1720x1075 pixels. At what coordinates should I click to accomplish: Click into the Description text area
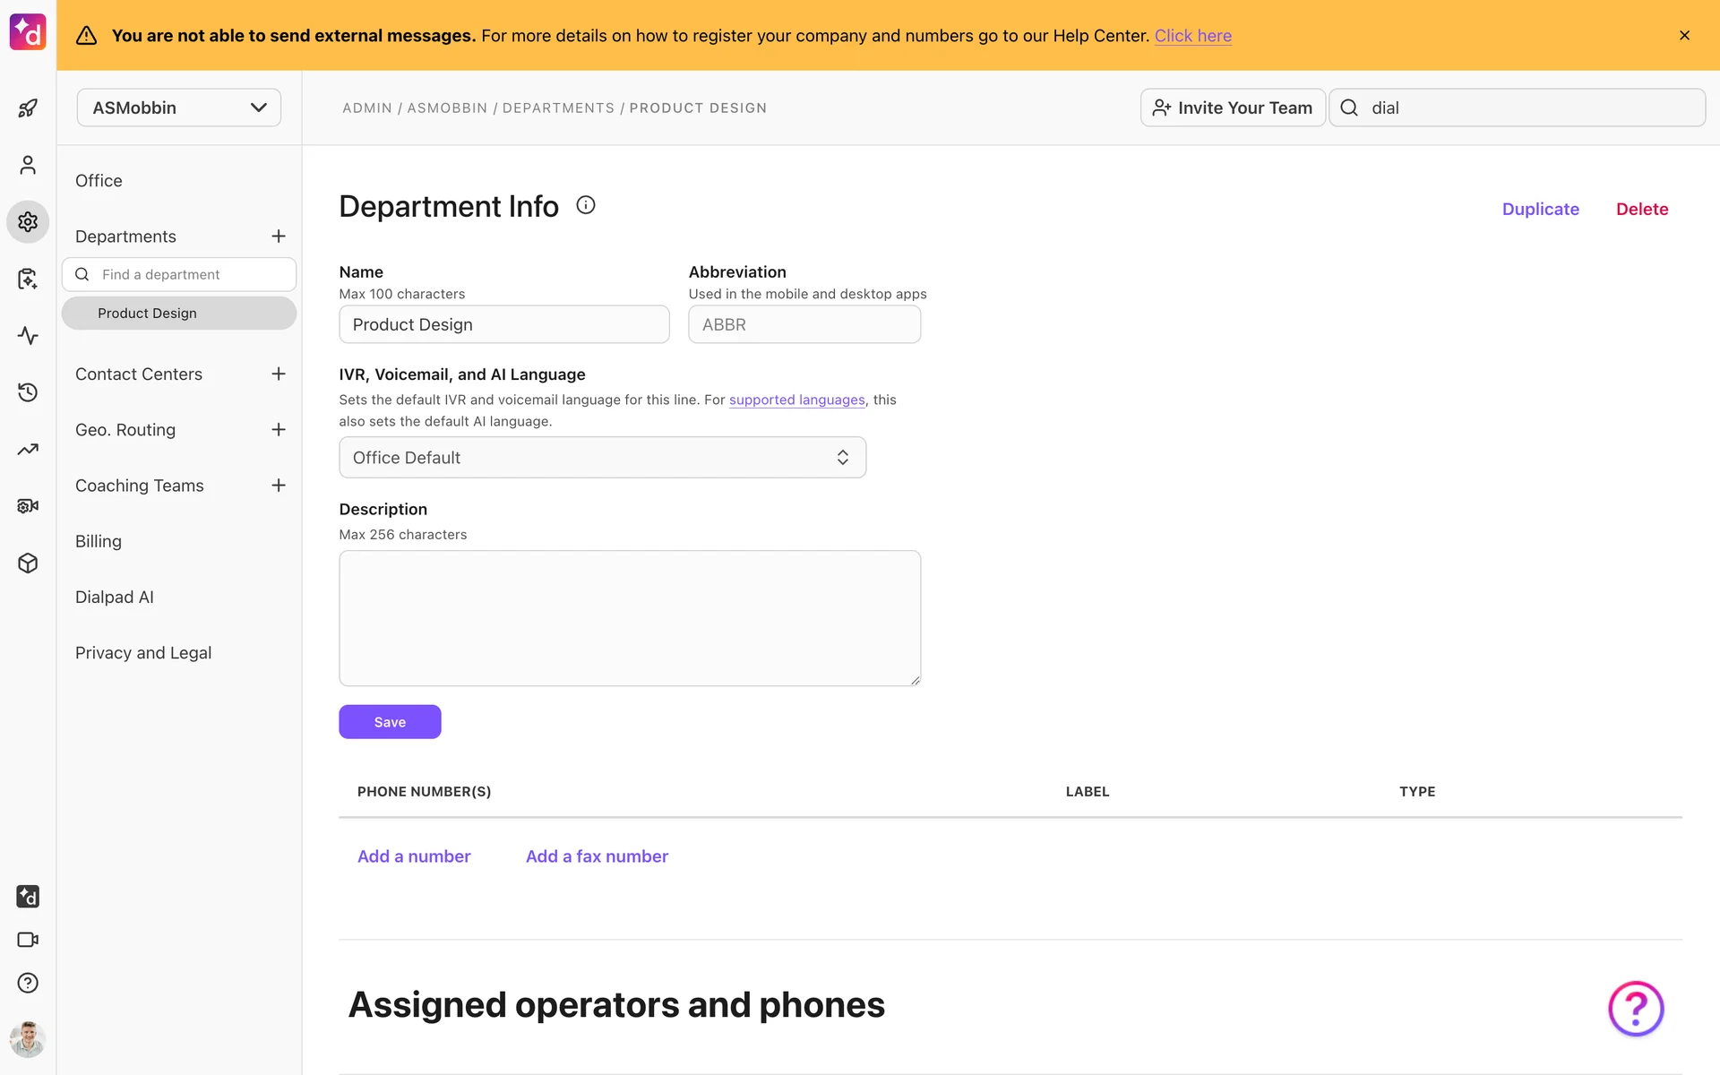click(x=630, y=618)
